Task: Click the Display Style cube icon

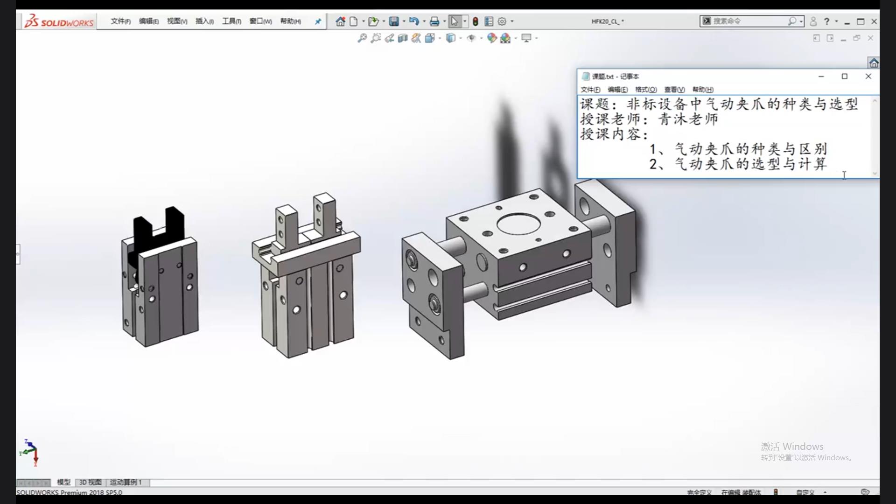Action: (450, 38)
